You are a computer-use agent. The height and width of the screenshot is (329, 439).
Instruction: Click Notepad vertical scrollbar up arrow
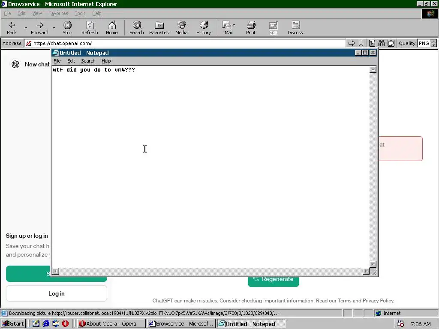[x=373, y=69]
